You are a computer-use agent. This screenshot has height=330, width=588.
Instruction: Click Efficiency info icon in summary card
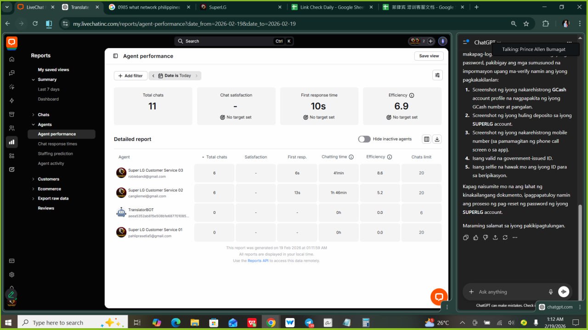412,95
